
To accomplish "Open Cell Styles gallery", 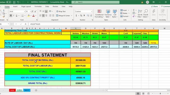I will [115, 13].
